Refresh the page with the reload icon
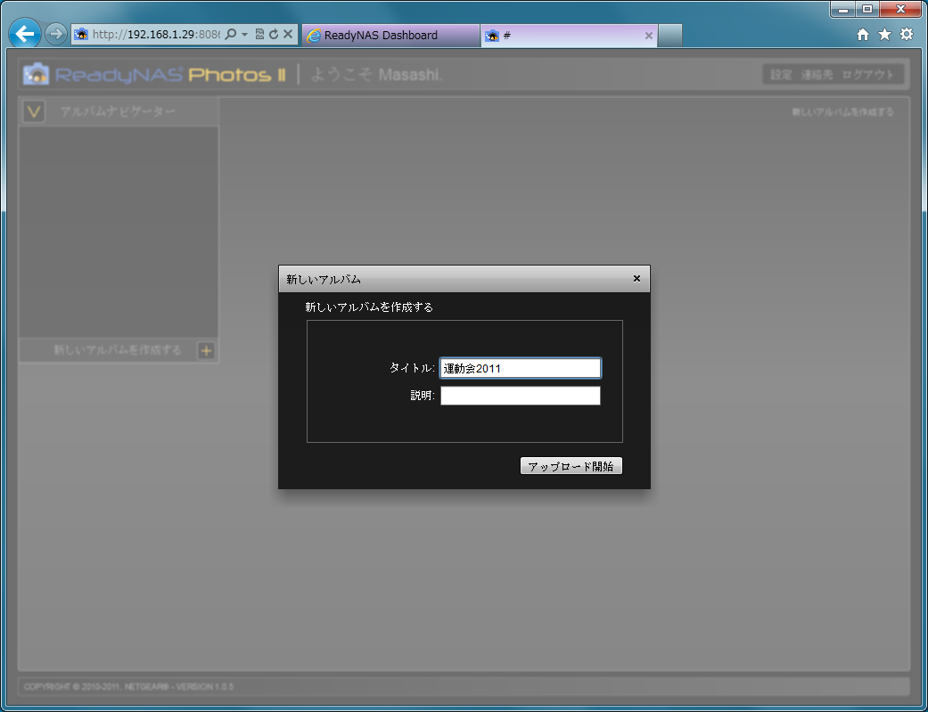 (x=274, y=35)
